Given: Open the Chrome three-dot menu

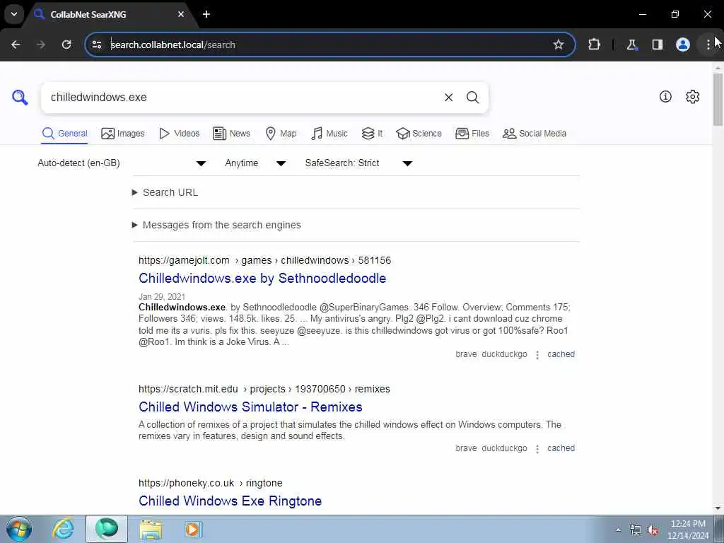Looking at the screenshot, I should point(708,45).
